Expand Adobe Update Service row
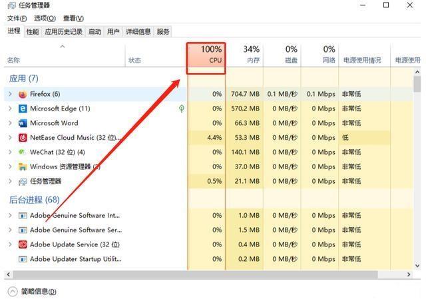This screenshot has width=426, height=303. point(11,244)
